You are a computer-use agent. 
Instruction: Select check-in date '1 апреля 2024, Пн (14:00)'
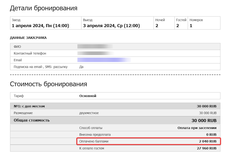point(40,26)
